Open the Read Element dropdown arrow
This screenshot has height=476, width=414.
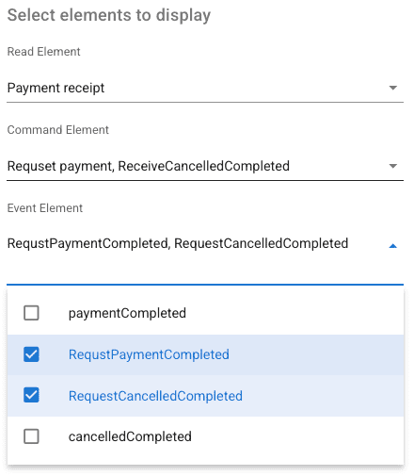[x=392, y=88]
